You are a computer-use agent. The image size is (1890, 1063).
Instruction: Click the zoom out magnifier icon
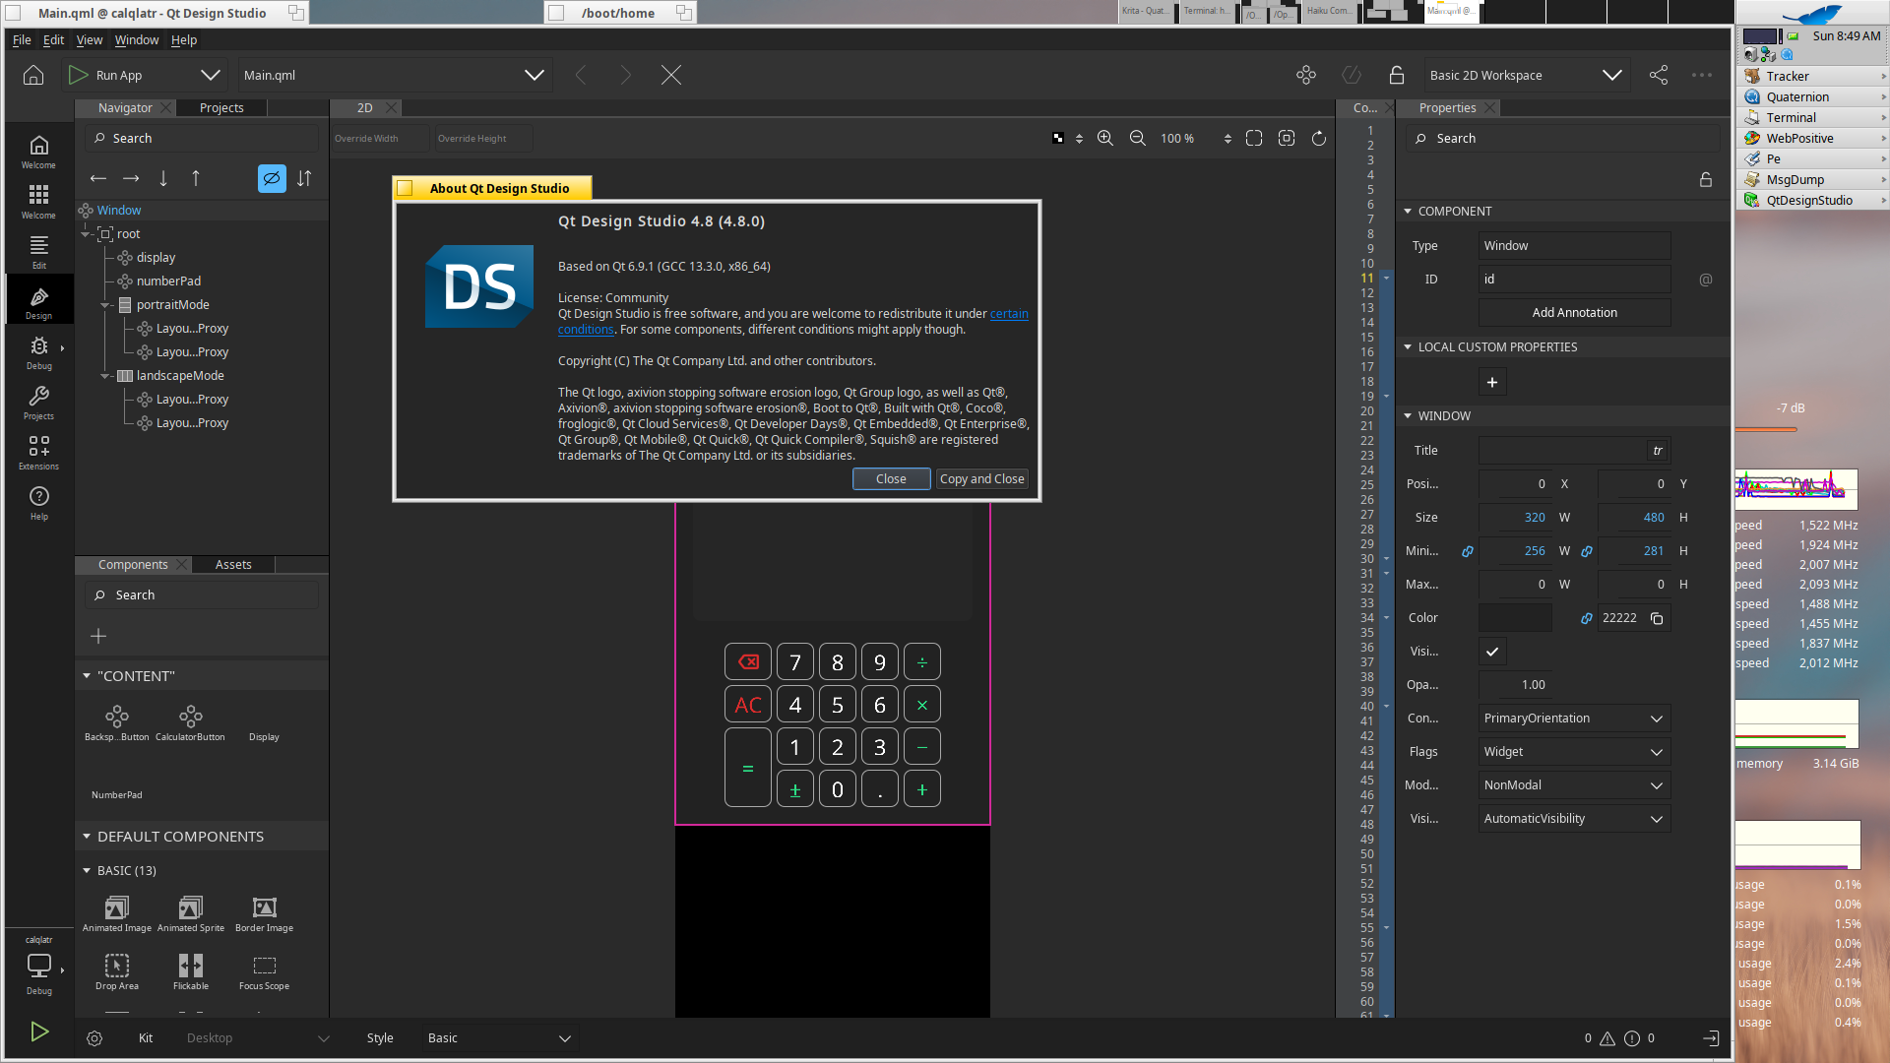click(x=1138, y=139)
